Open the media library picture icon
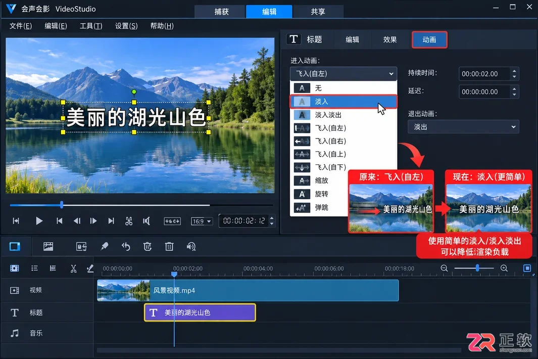This screenshot has width=538, height=359. (x=48, y=246)
